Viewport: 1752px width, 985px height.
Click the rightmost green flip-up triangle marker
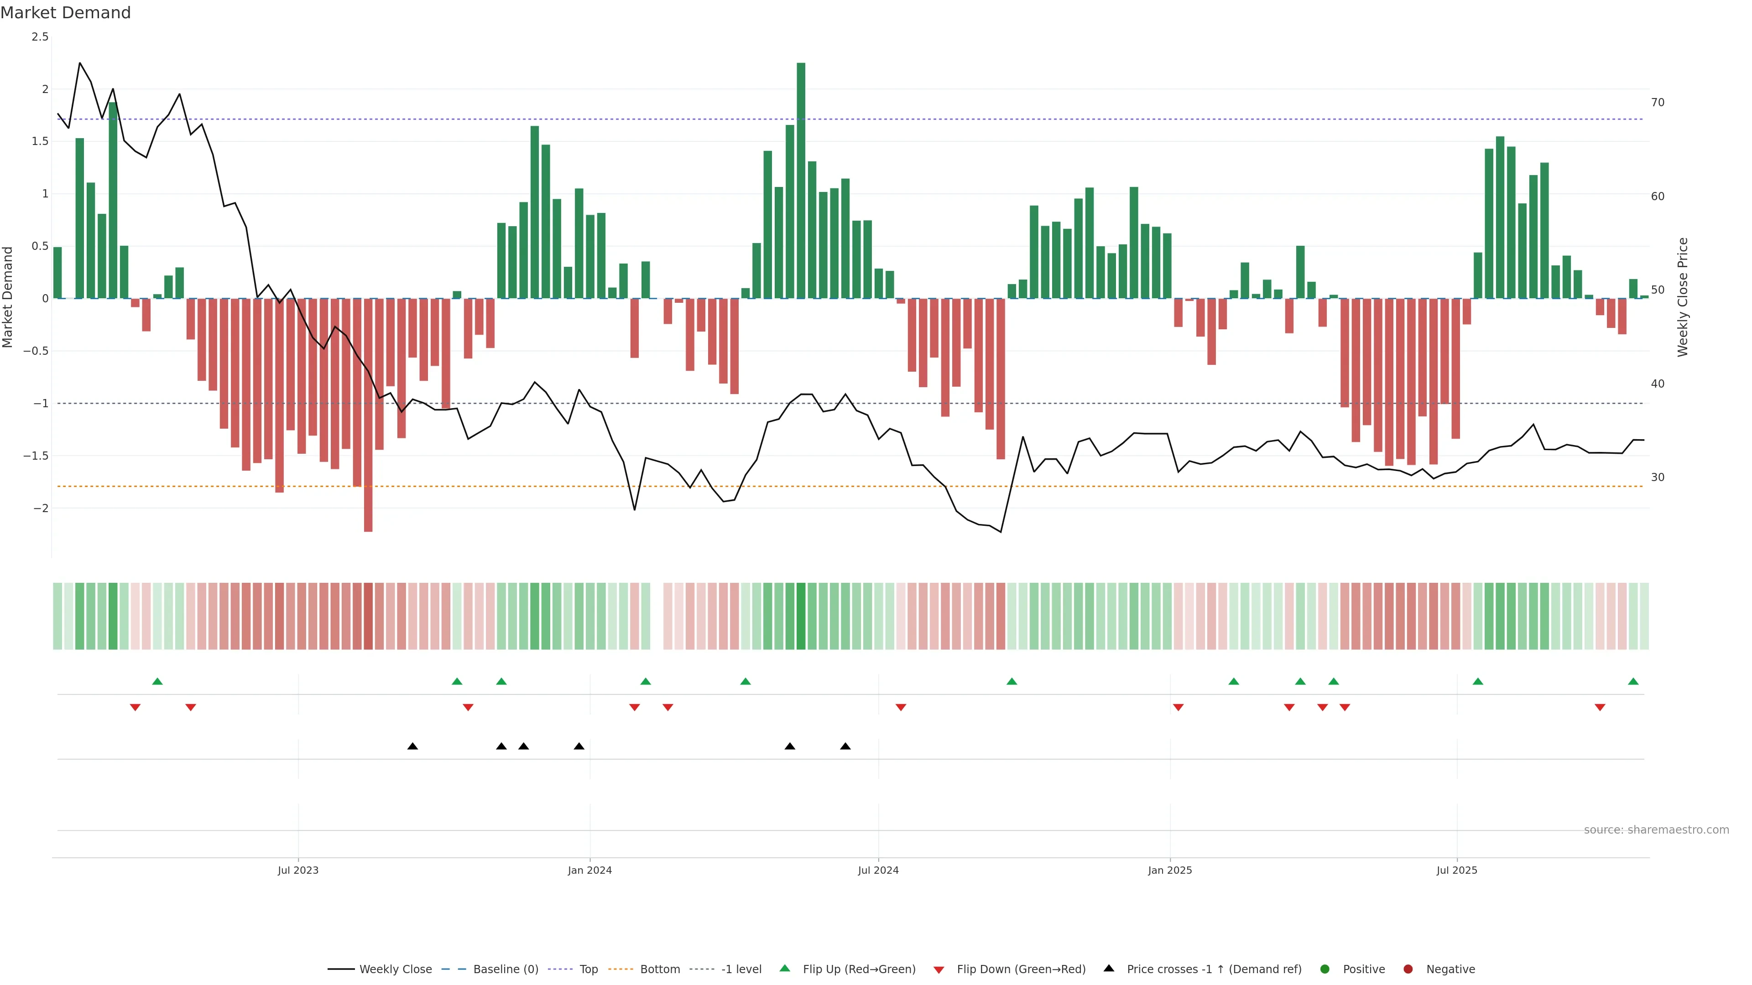click(1633, 681)
